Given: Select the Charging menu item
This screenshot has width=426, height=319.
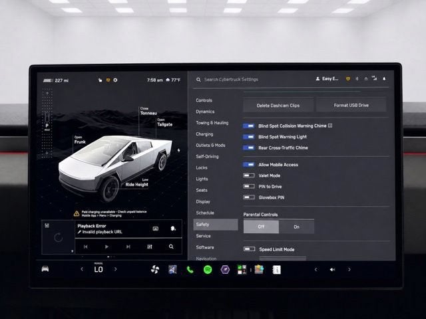Looking at the screenshot, I should (x=204, y=134).
